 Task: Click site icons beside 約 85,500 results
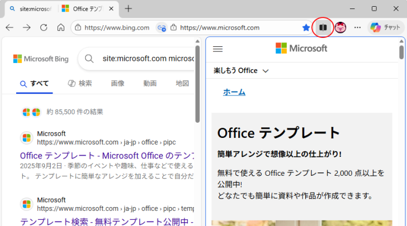point(31,112)
